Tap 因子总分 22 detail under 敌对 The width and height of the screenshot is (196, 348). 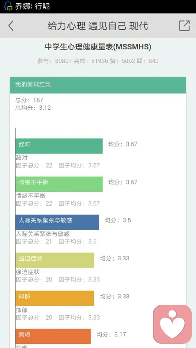click(34, 165)
